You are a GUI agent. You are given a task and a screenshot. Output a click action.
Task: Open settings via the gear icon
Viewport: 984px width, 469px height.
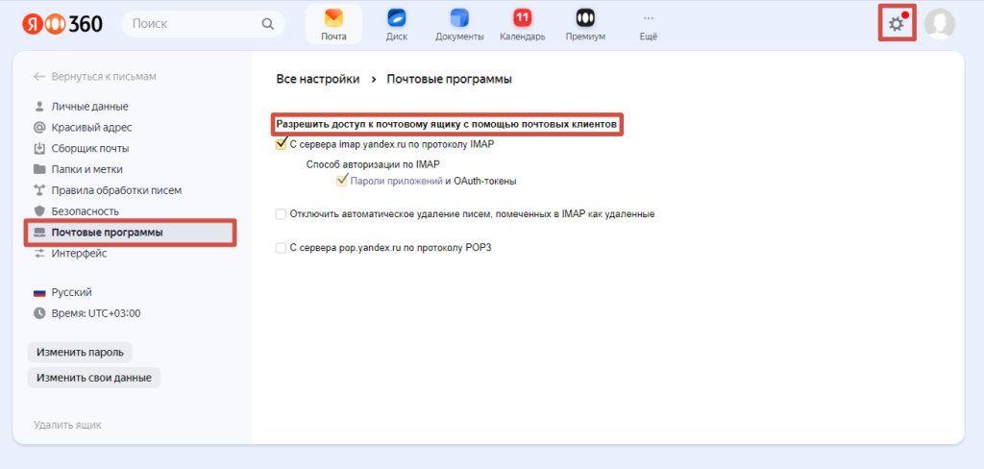897,24
